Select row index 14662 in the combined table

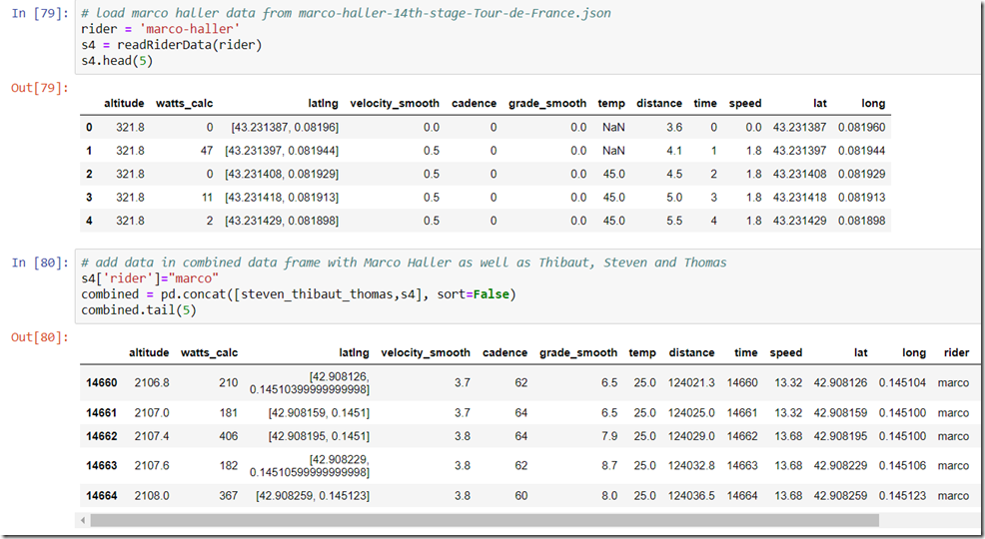(x=101, y=436)
